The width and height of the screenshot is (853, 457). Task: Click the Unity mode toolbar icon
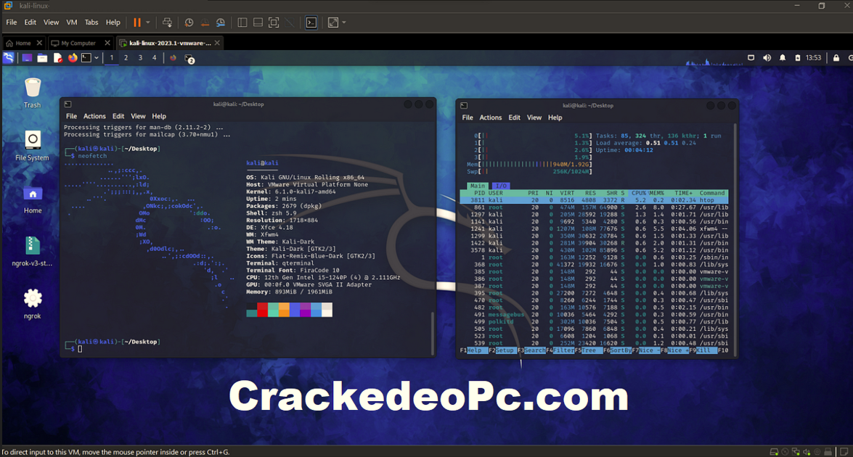[x=290, y=22]
